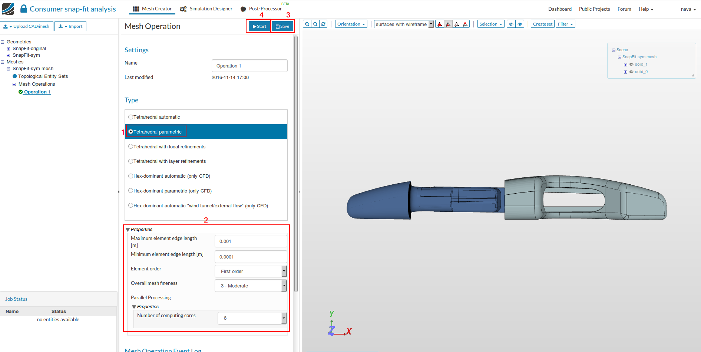
Task: Switch to solid surfaces render mode icon
Action: pyautogui.click(x=440, y=24)
